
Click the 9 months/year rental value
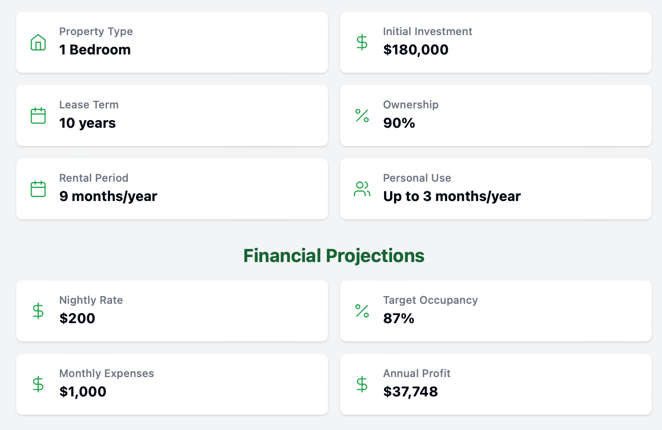(x=108, y=196)
